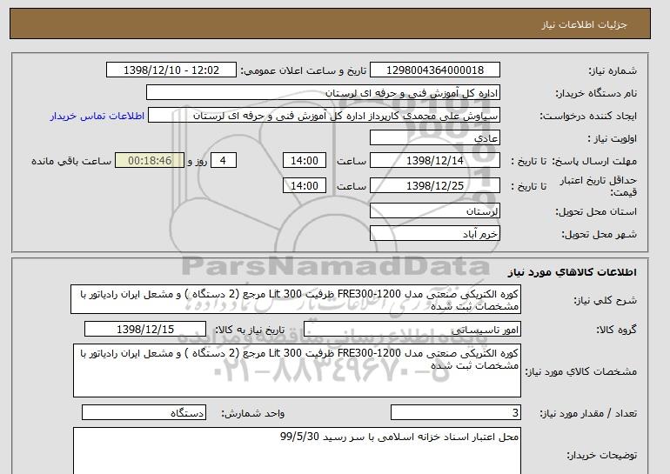Click the header title جزئیات اطلاعات نیاز

pyautogui.click(x=584, y=24)
